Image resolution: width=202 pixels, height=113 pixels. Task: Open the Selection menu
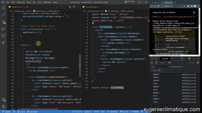(21, 2)
